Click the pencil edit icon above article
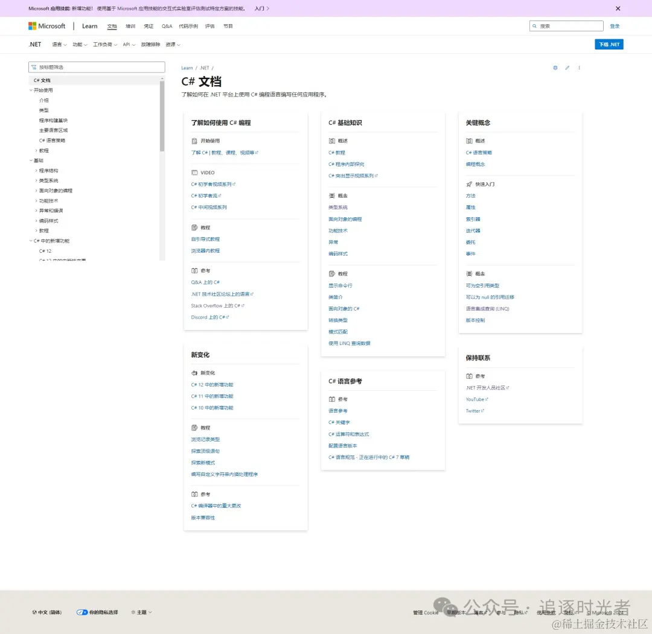 click(567, 68)
